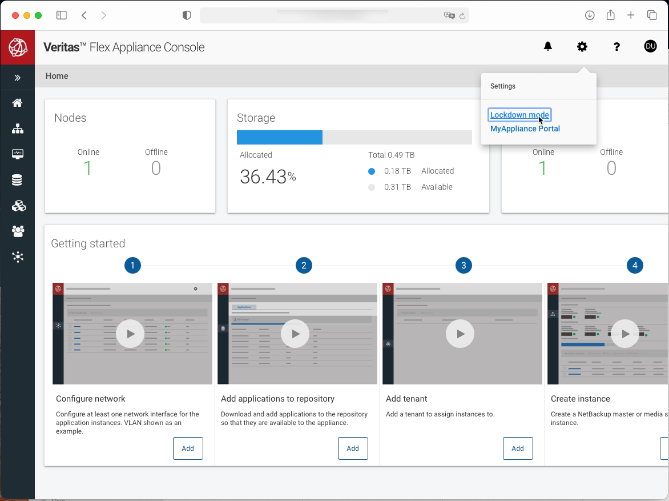Click the gray Available legend dot
The height and width of the screenshot is (501, 669).
tap(372, 187)
